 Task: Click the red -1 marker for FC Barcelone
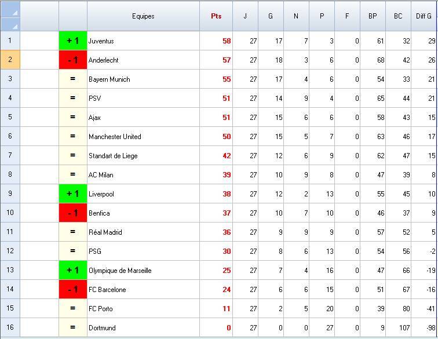click(x=73, y=290)
